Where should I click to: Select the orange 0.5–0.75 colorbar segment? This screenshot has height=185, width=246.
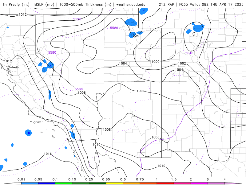[x=132, y=183]
